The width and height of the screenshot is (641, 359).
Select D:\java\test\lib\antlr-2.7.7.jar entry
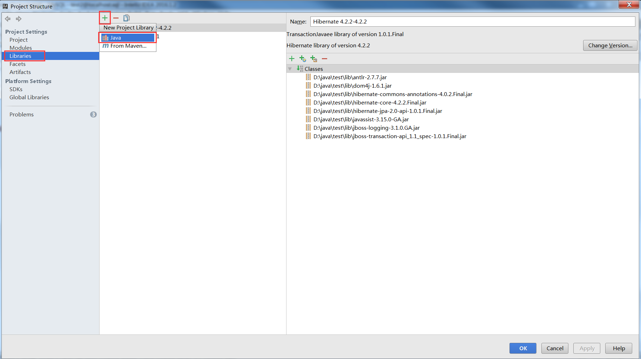click(x=350, y=77)
